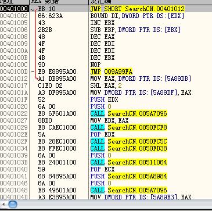Click the MOV EDX,EAX instruction
The image size is (212, 211).
click(x=109, y=120)
